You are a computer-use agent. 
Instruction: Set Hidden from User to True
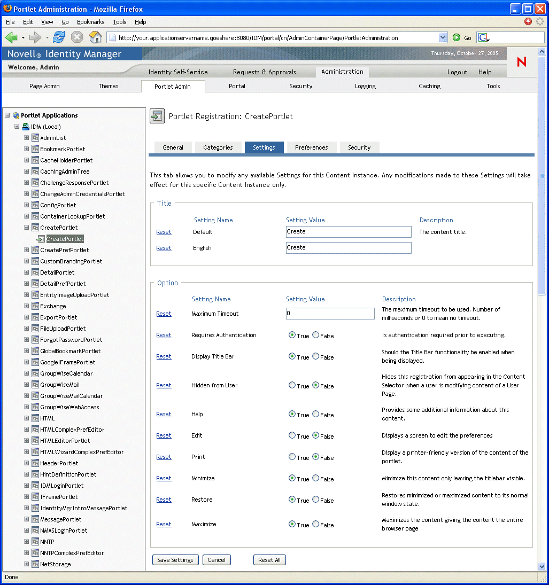coord(292,385)
